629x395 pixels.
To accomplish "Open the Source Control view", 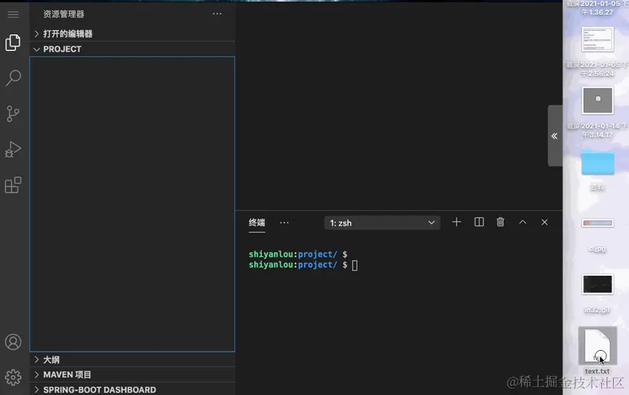I will tap(13, 114).
